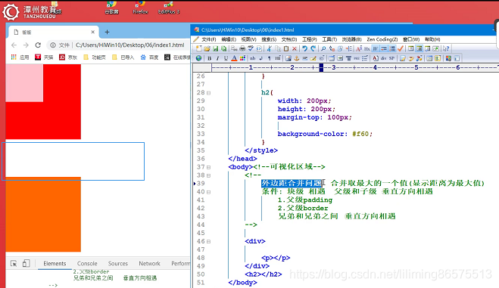The image size is (499, 288).
Task: Cut selection with the scissors icon
Action: click(x=270, y=48)
